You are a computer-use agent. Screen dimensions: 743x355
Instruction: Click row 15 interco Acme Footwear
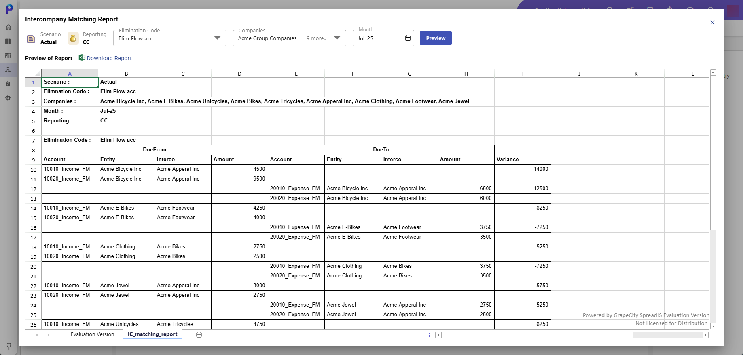(183, 218)
